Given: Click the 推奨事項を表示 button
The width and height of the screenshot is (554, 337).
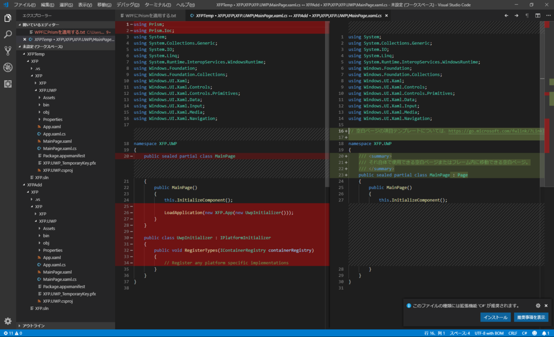Looking at the screenshot, I should pyautogui.click(x=531, y=317).
